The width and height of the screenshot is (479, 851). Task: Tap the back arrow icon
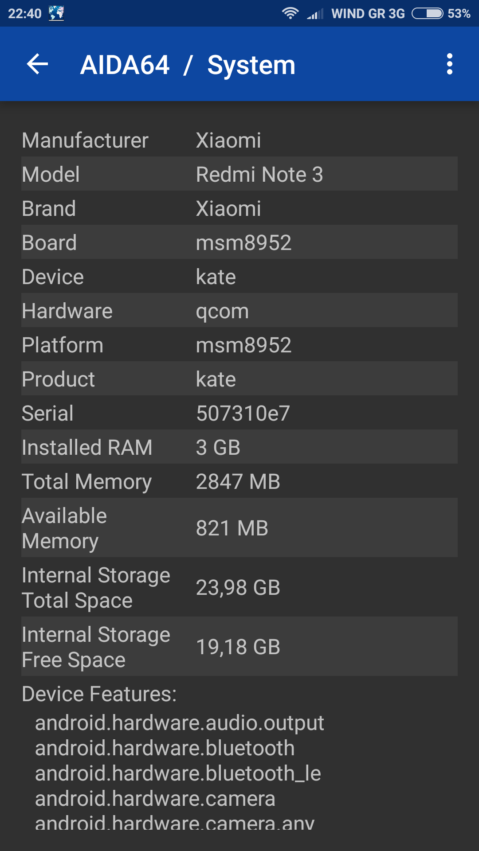point(38,64)
